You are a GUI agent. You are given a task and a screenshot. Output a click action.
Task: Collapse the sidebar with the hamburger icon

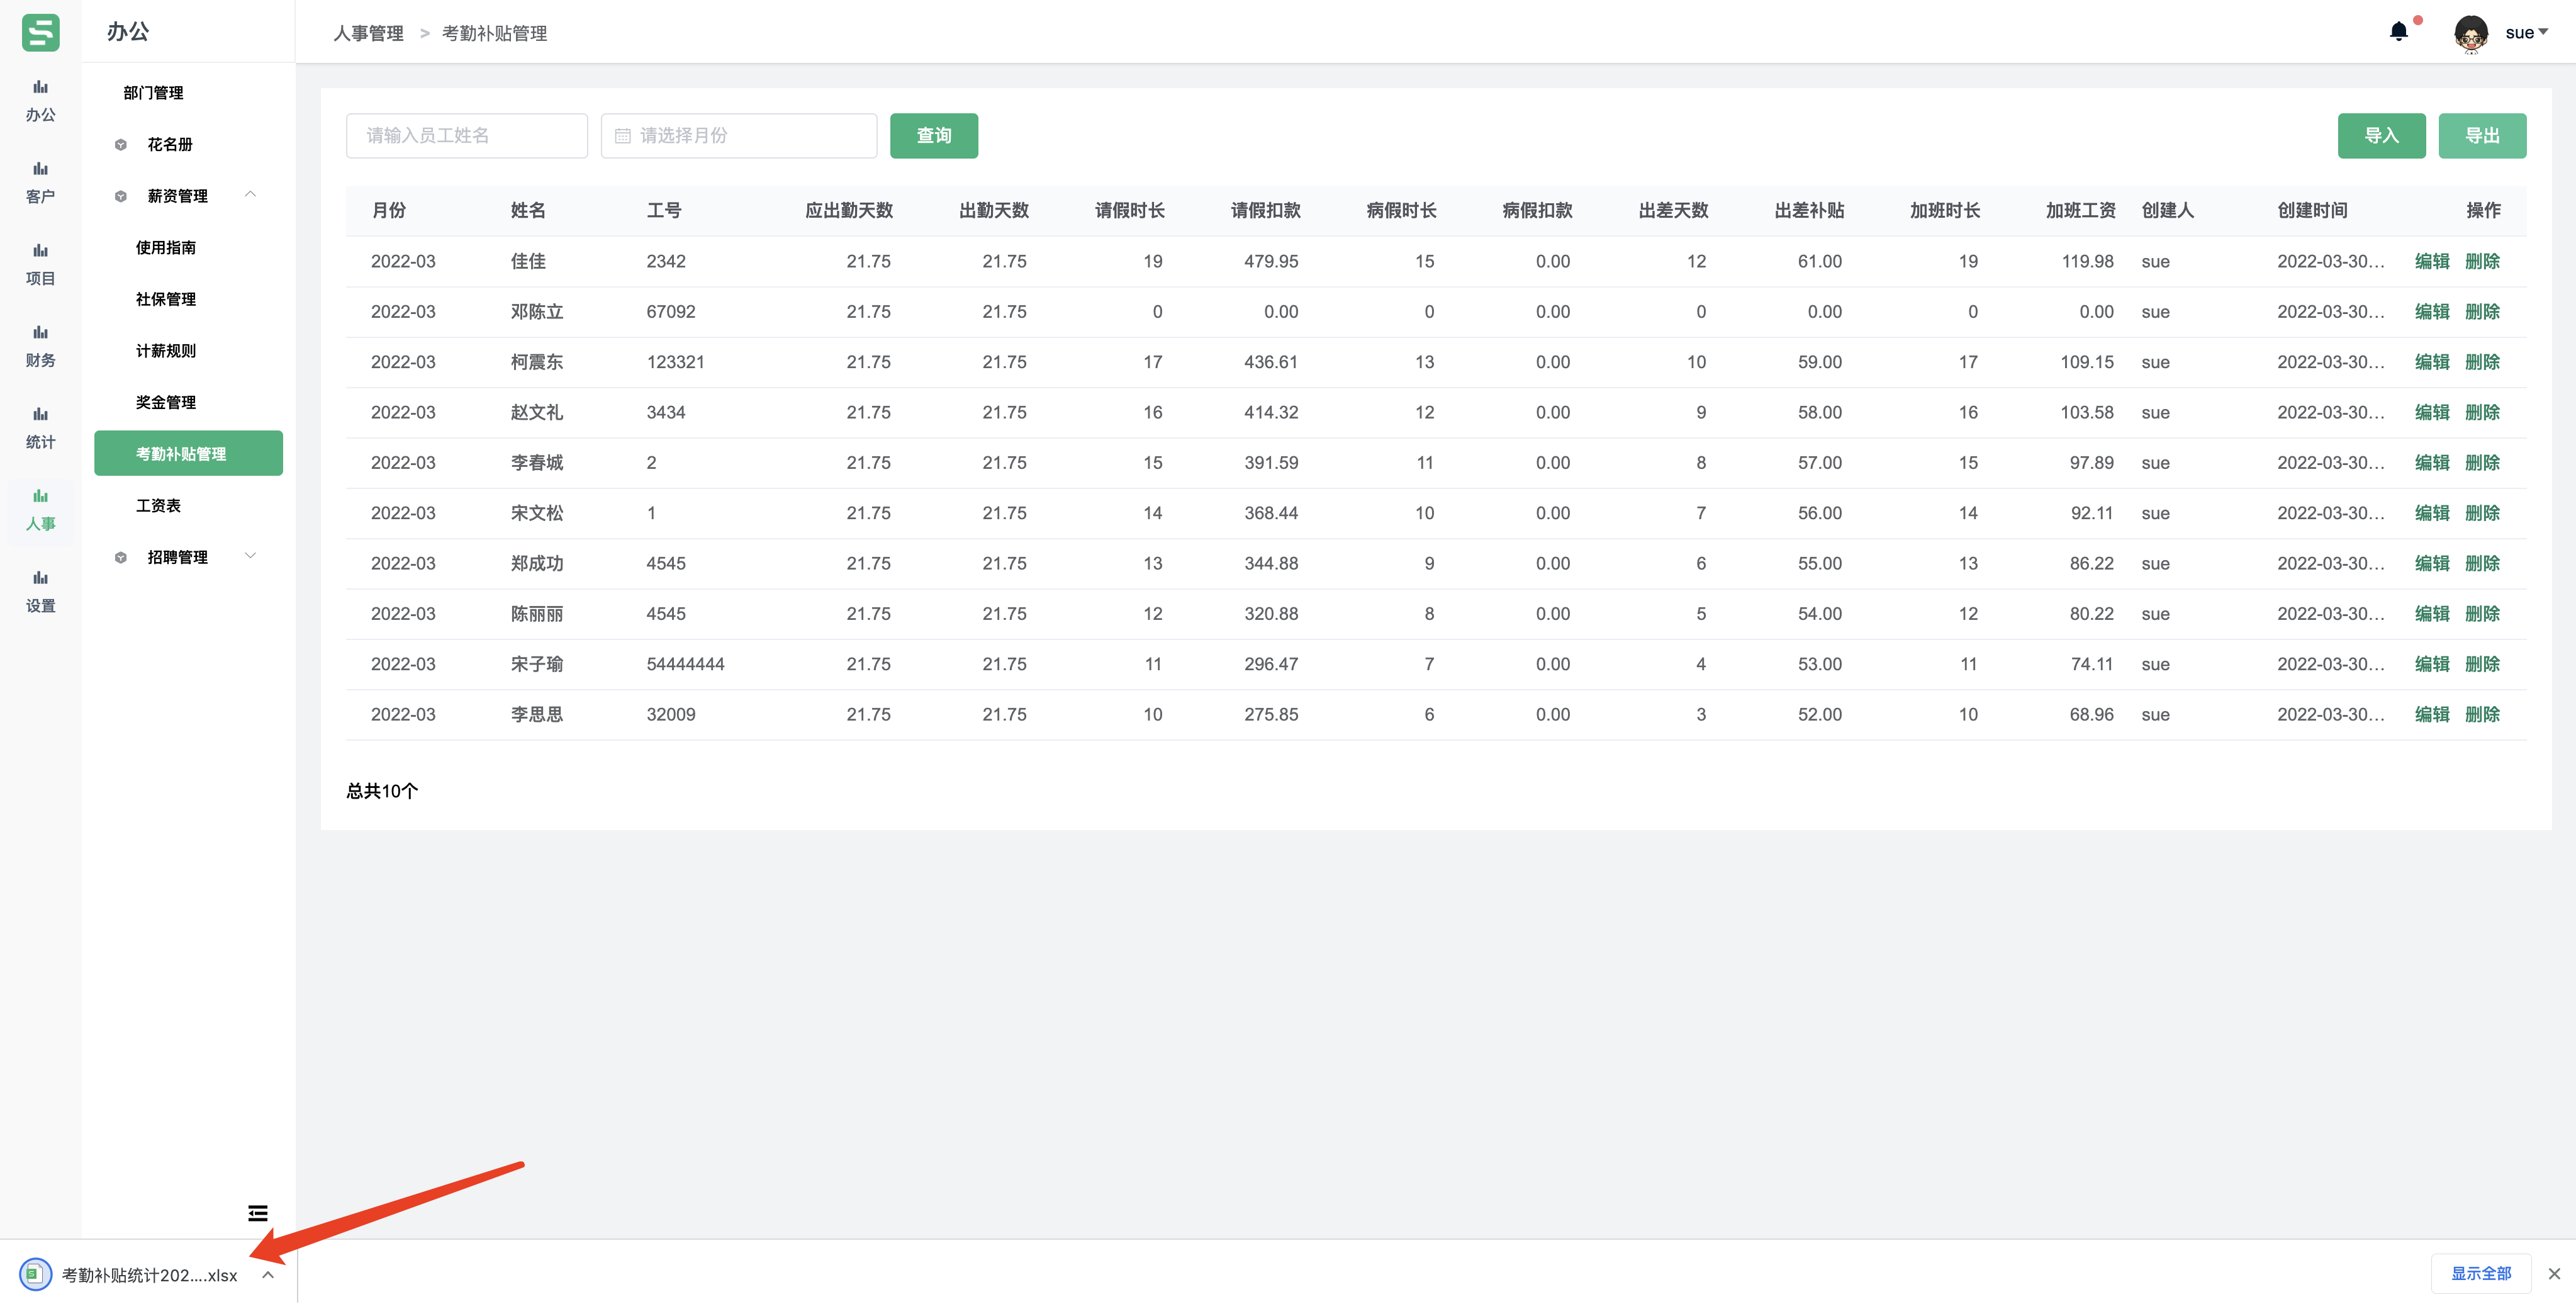pyautogui.click(x=258, y=1213)
